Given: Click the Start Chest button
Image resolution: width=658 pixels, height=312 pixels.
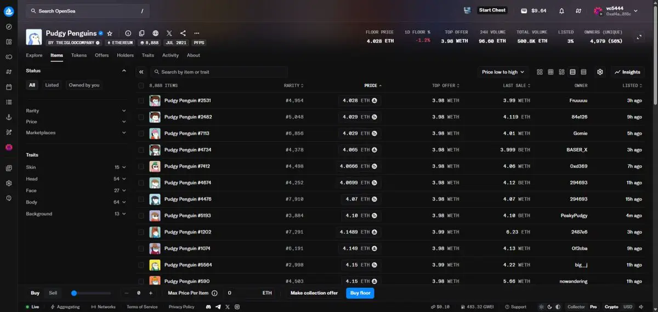Looking at the screenshot, I should pyautogui.click(x=492, y=10).
